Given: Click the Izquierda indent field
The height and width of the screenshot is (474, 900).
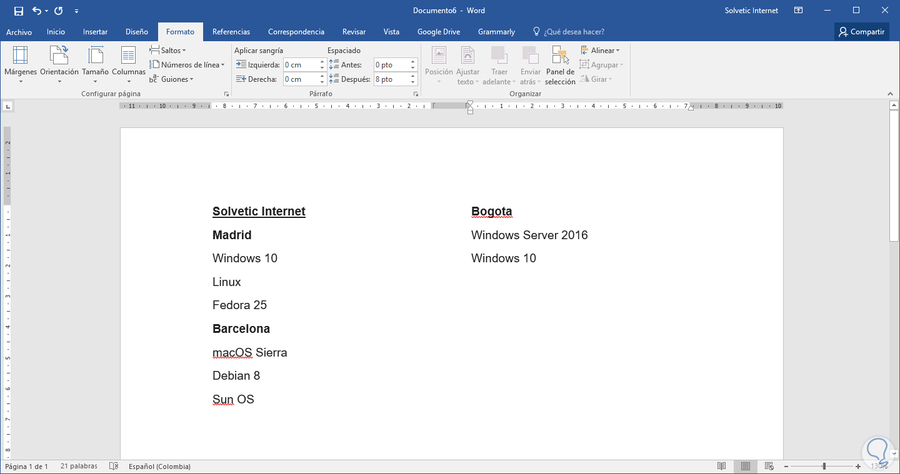Looking at the screenshot, I should tap(301, 64).
